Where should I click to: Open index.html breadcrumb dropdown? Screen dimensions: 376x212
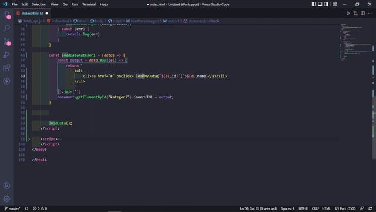[60, 21]
